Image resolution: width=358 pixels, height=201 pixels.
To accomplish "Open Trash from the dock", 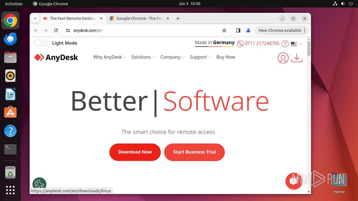I will (10, 173).
